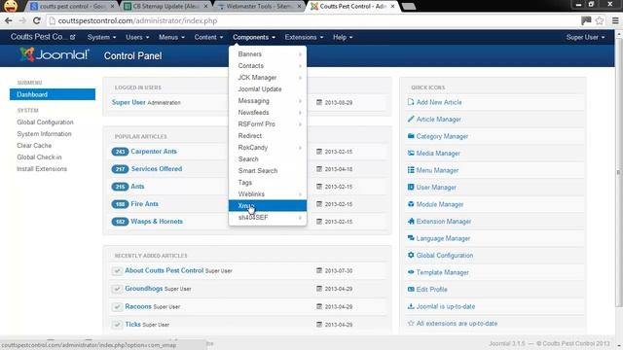The height and width of the screenshot is (350, 623).
Task: Click the Extension Manager puzzle icon
Action: tap(411, 221)
